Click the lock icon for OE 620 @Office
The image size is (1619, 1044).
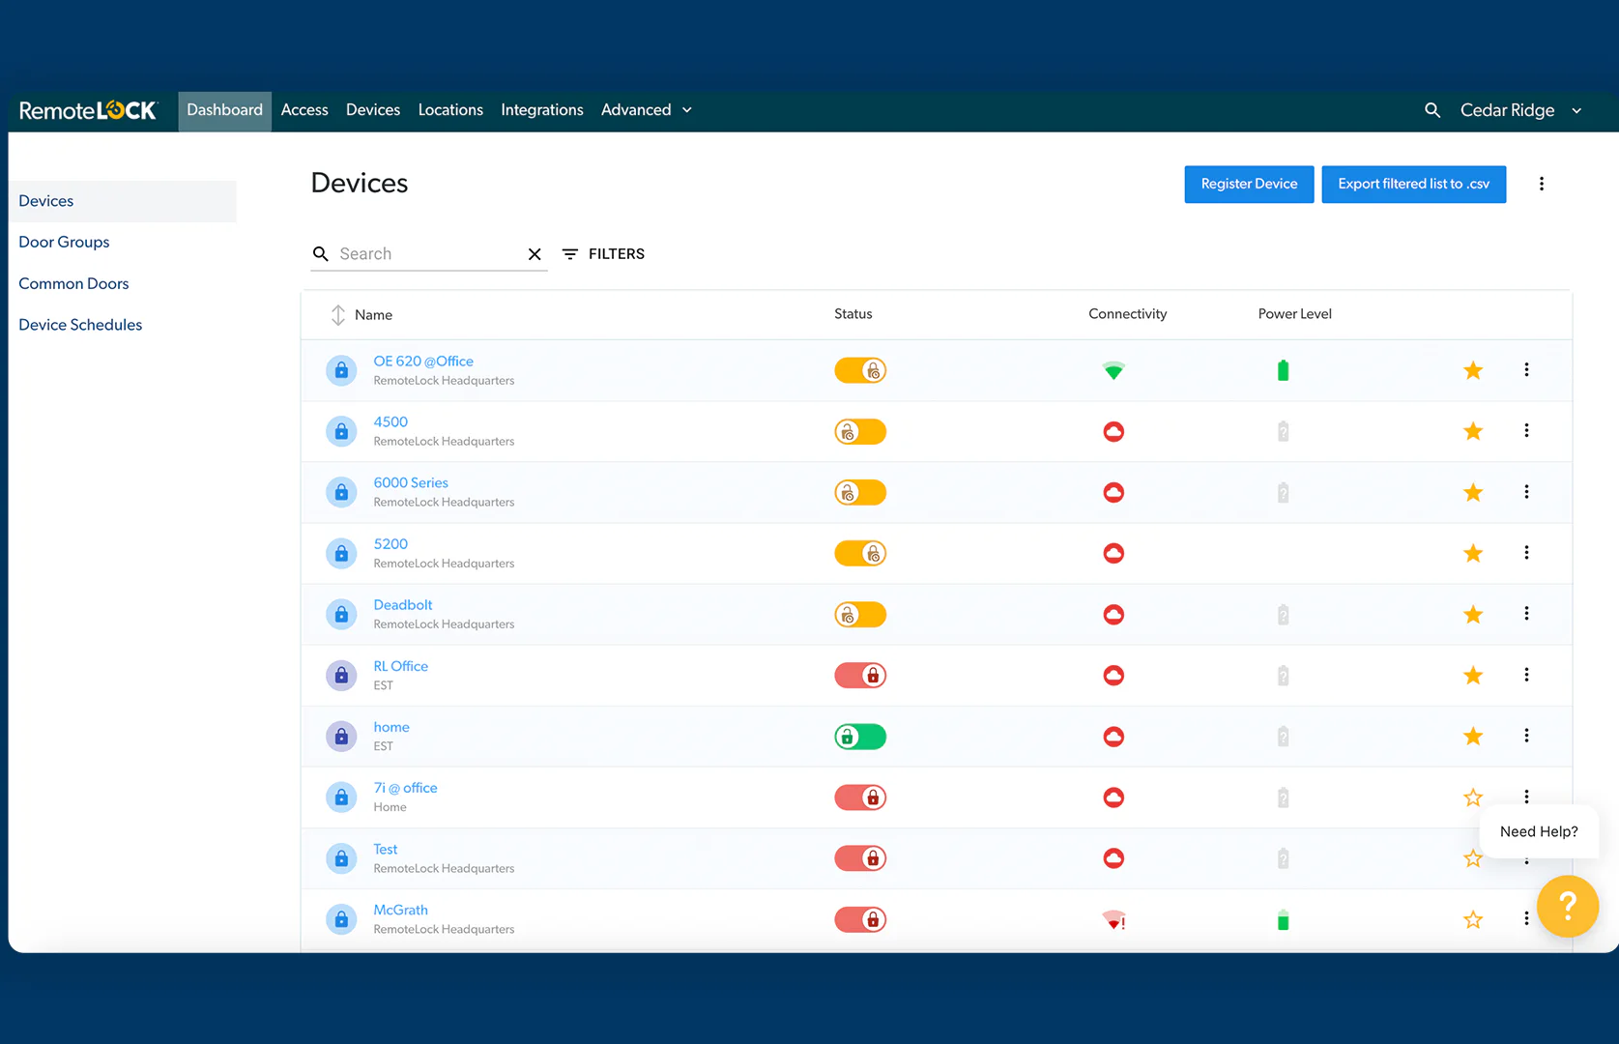click(341, 370)
